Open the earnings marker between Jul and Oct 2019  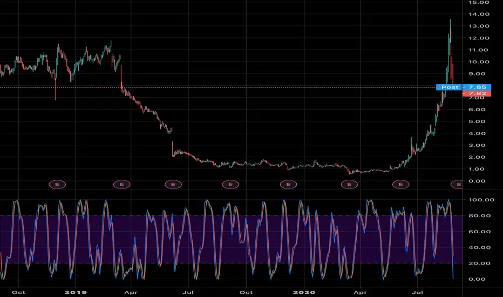click(x=230, y=184)
